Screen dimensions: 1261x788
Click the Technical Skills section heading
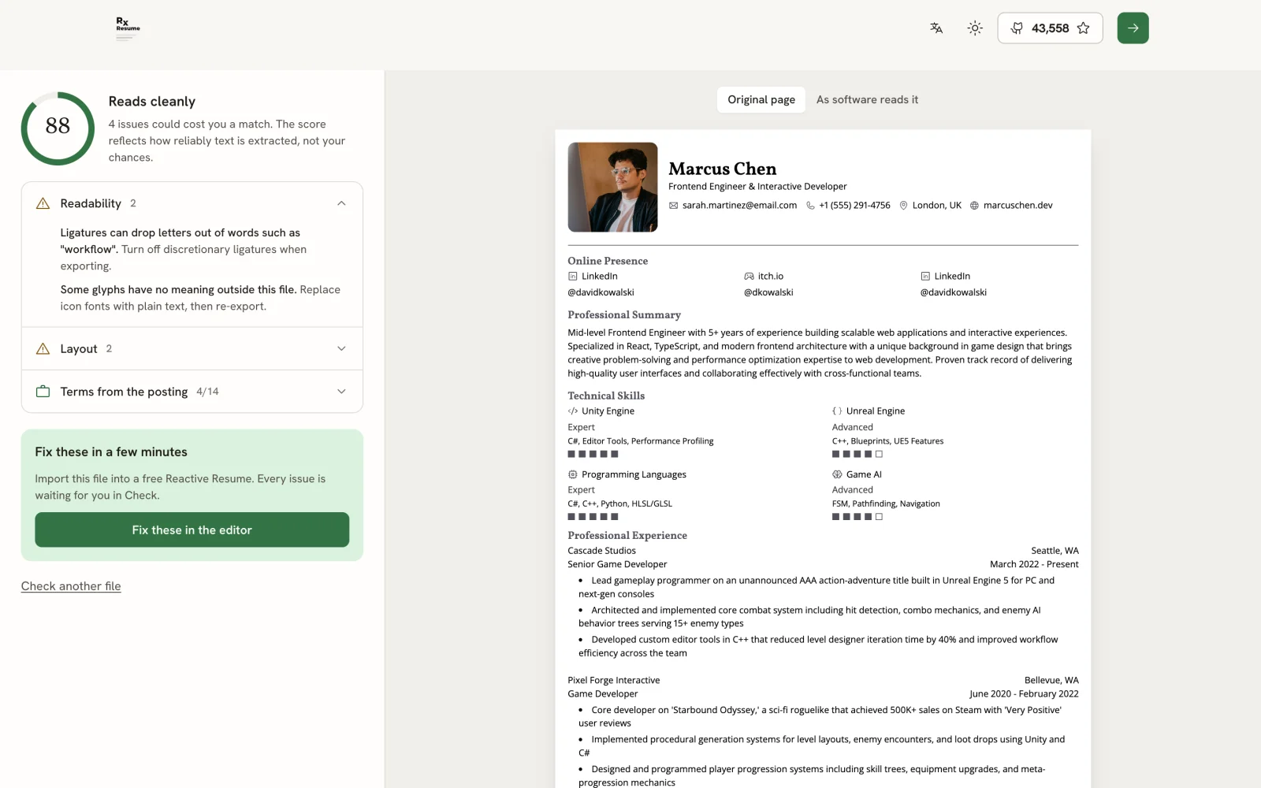tap(606, 396)
